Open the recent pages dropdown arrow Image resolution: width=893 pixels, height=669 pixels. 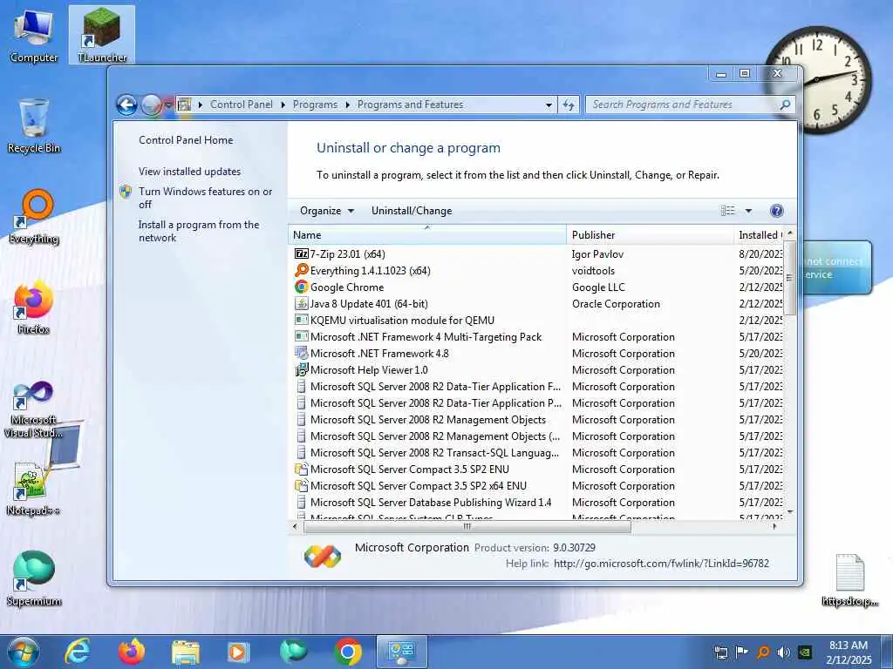point(168,105)
